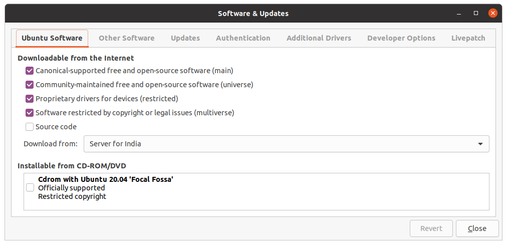Open the Updates tab

185,38
